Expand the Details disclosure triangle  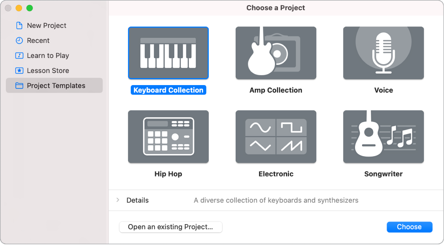118,200
